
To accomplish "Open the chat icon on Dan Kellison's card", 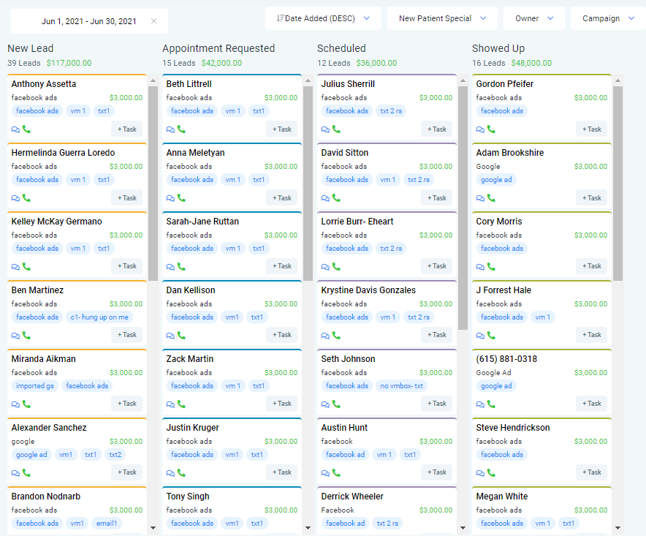I will tap(170, 335).
